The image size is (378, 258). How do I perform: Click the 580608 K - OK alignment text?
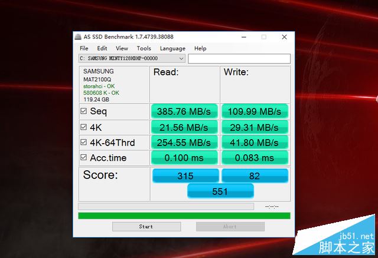coord(101,93)
